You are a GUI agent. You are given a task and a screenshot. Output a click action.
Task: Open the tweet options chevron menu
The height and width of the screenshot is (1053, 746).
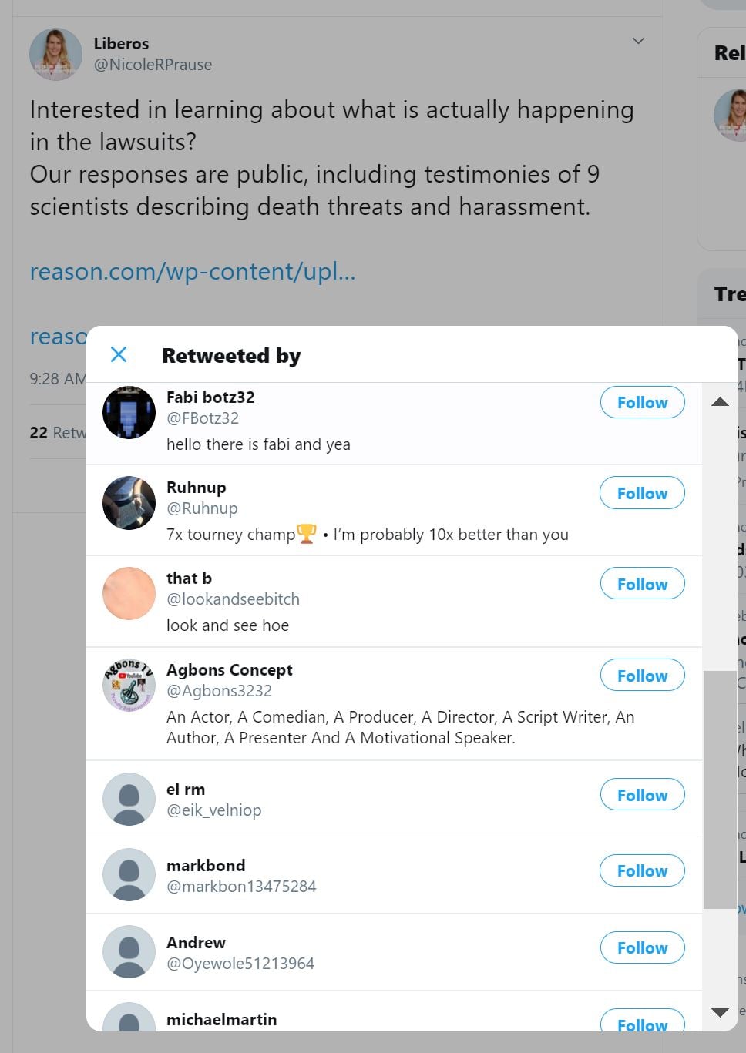tap(638, 41)
